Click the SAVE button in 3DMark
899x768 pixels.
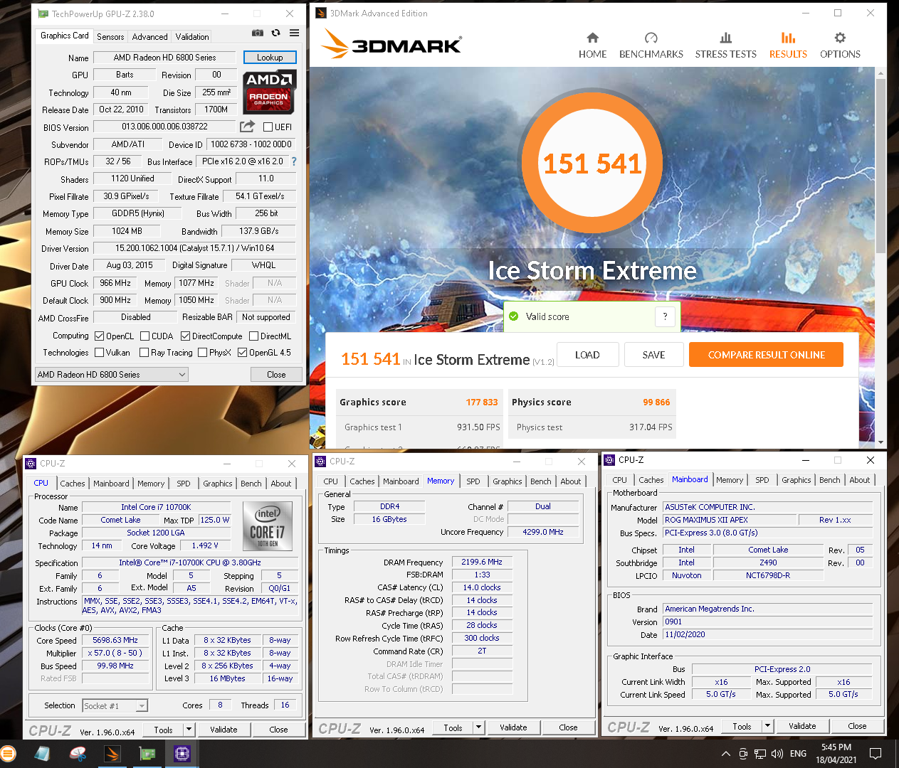(653, 355)
